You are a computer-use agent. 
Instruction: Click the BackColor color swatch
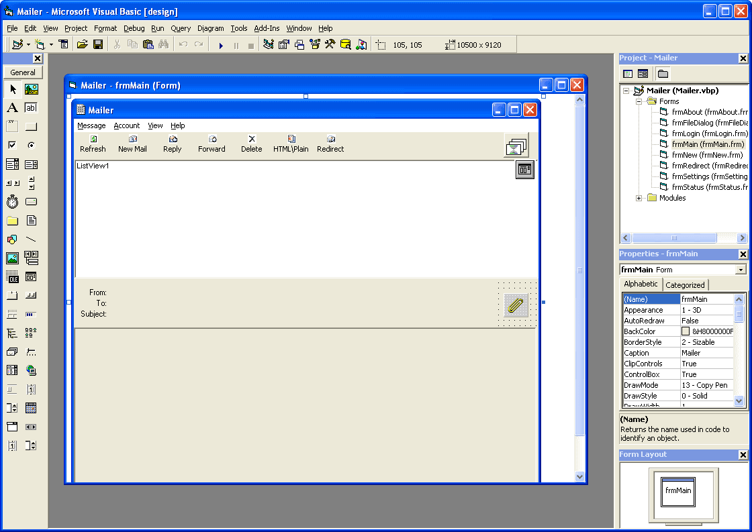(x=686, y=331)
